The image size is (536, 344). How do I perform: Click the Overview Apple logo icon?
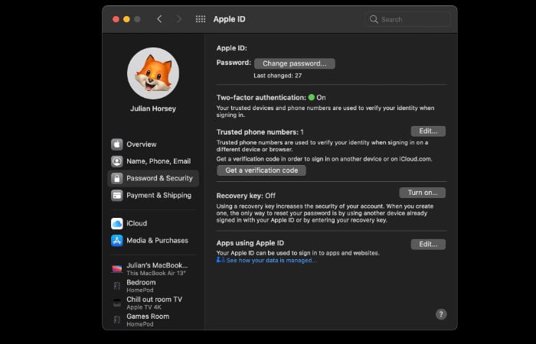point(117,144)
